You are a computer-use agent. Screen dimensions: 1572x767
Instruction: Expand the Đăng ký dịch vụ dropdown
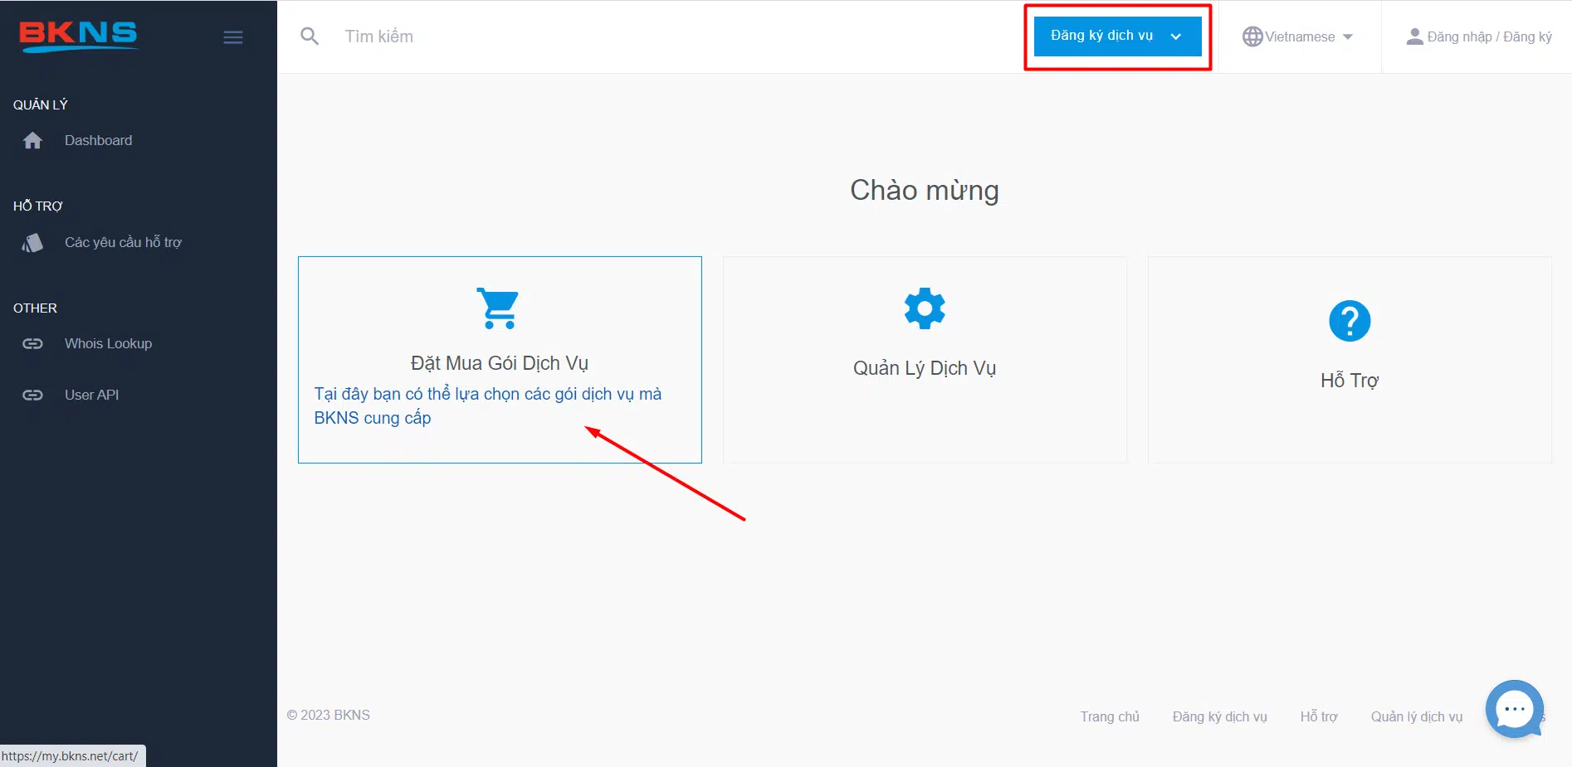1117,36
